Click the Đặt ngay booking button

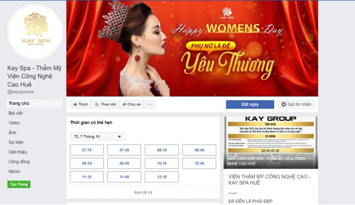pyautogui.click(x=250, y=105)
